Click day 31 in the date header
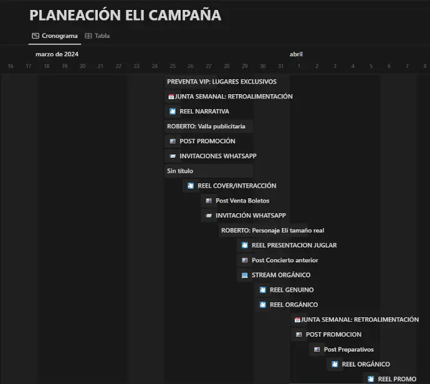 click(x=280, y=66)
